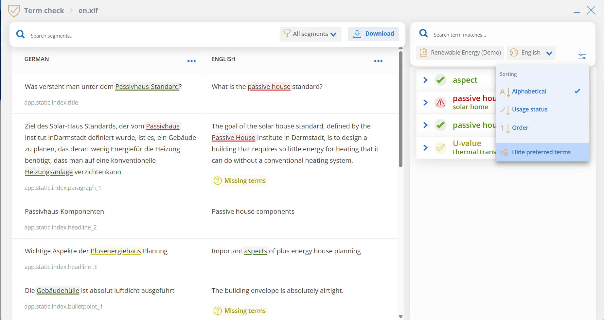Click the question mark icon in paragraph_1 Missing terms
This screenshot has height=320, width=604.
(x=218, y=180)
